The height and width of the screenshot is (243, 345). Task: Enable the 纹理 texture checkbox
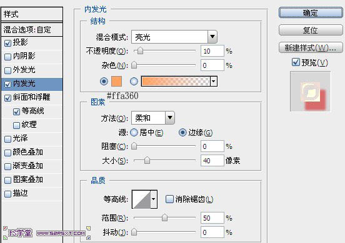pyautogui.click(x=16, y=125)
